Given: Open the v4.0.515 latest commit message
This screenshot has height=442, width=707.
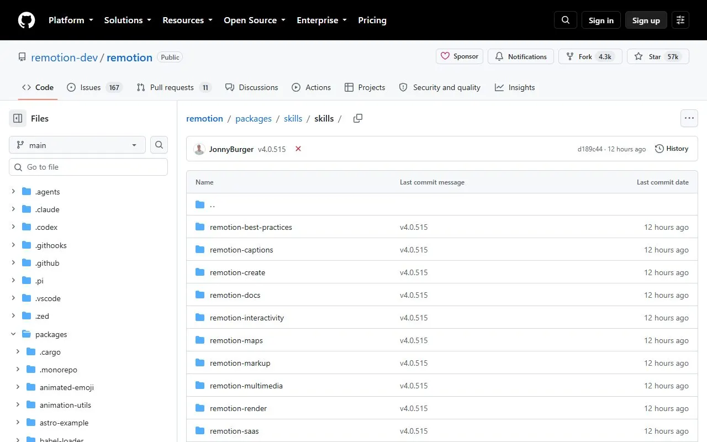Looking at the screenshot, I should click(272, 149).
